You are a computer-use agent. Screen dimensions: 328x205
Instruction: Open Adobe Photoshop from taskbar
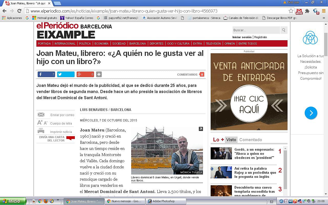(x=166, y=201)
